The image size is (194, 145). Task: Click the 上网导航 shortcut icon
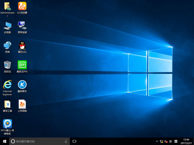pos(22,104)
